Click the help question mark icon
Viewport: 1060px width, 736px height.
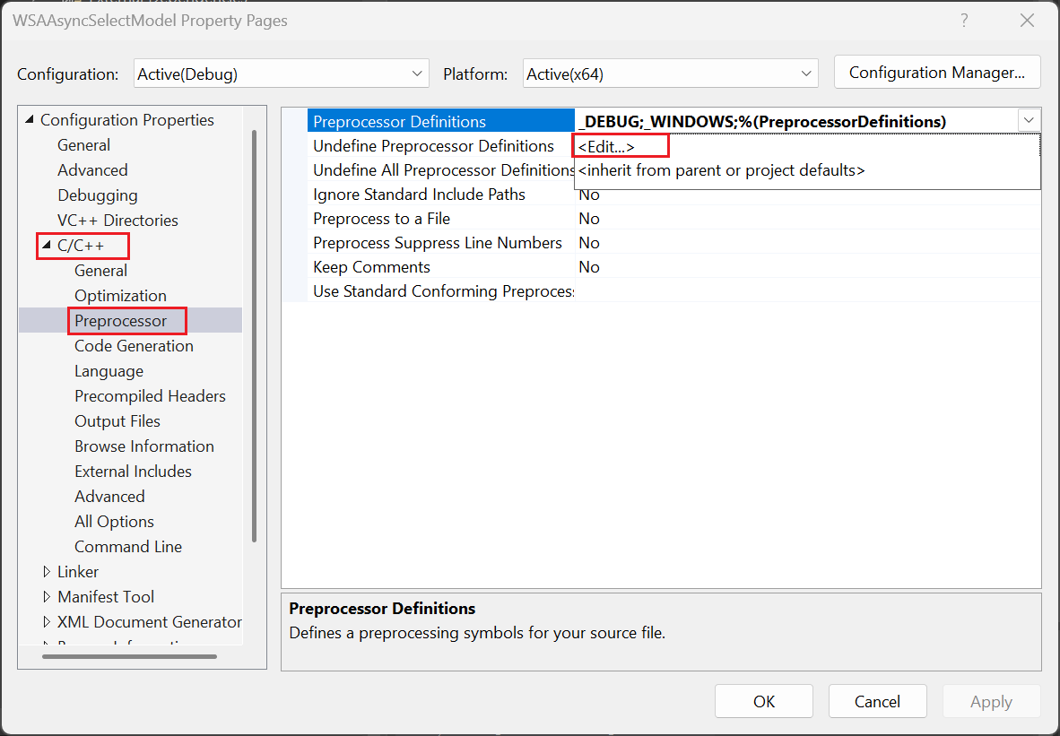pos(965,21)
